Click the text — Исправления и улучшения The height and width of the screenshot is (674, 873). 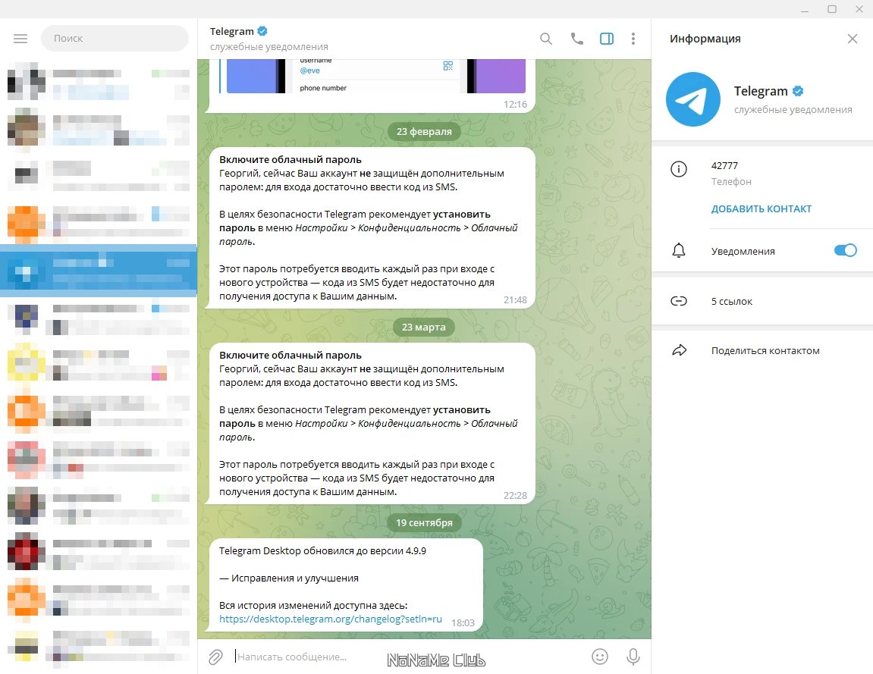[x=288, y=578]
